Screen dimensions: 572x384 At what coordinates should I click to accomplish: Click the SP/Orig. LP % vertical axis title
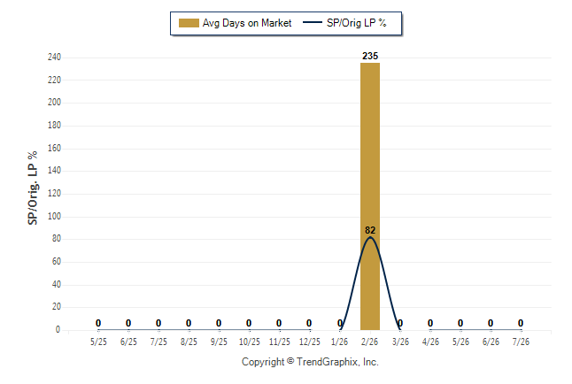coord(33,188)
